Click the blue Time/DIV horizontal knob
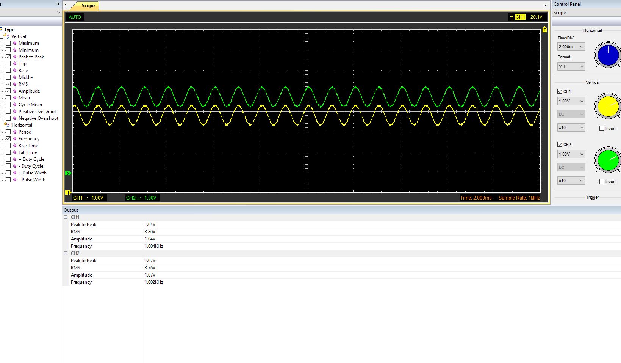The image size is (621, 363). click(608, 55)
